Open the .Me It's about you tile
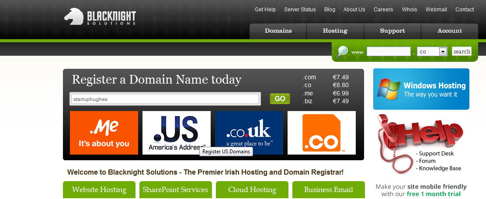 [x=104, y=133]
